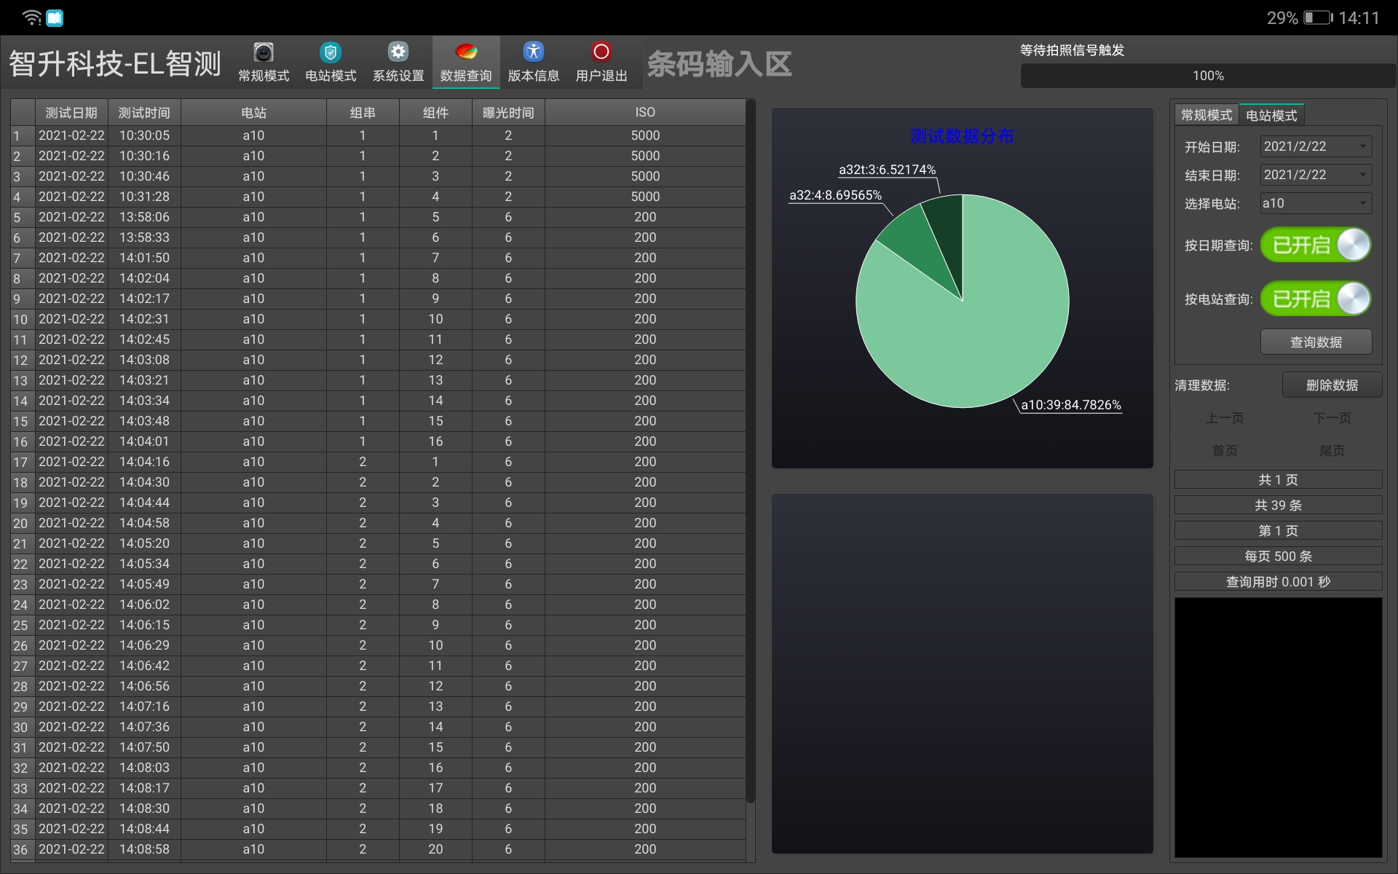Click the 共 39 条 record count
Image resolution: width=1398 pixels, height=874 pixels.
(1278, 505)
